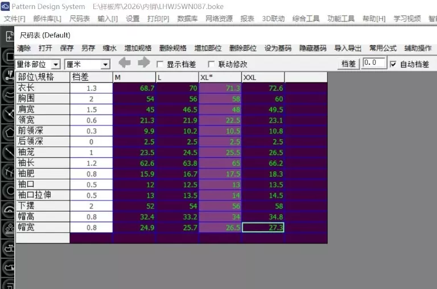Viewport: 437px width, 289px height.
Task: Open the 帮助[H] menu
Action: 374,19
